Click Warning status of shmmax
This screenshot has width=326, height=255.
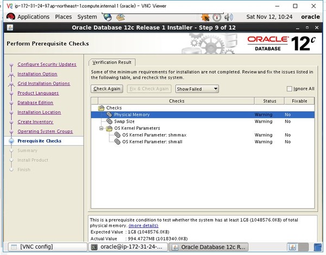click(264, 135)
